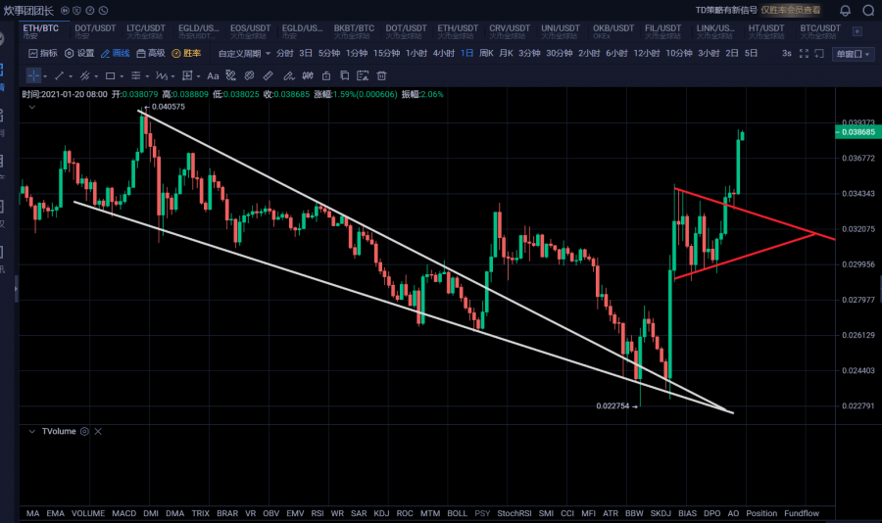
Task: Expand the channel tool options arrow
Action: pos(96,76)
